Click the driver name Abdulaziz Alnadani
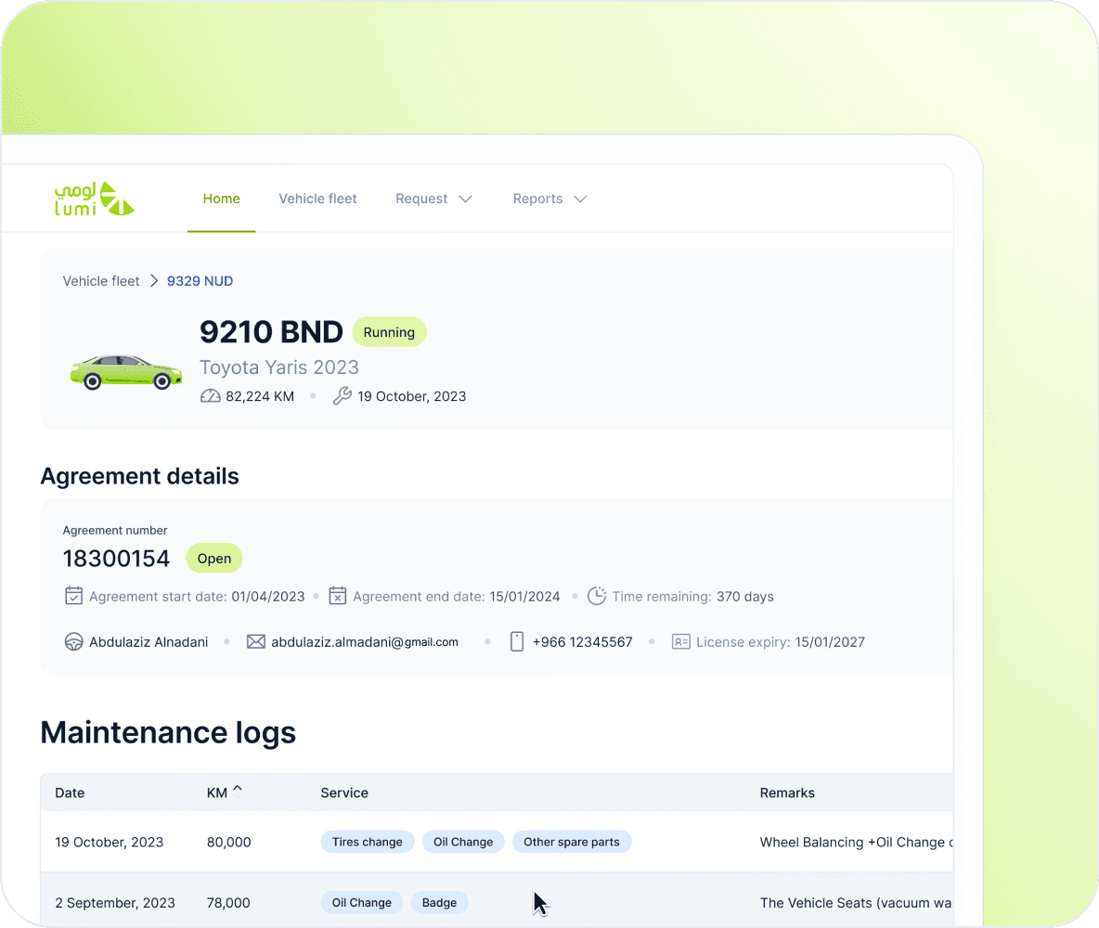 click(x=149, y=642)
